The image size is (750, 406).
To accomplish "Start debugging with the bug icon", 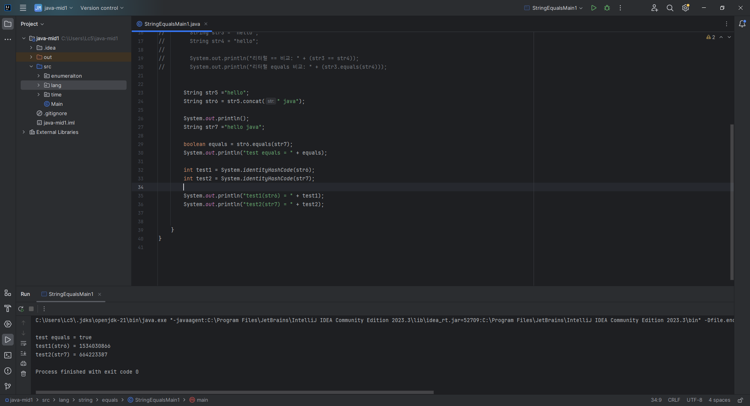I will 607,8.
